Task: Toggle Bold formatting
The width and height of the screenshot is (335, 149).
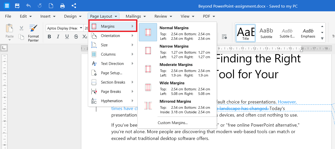Action: tap(49, 37)
